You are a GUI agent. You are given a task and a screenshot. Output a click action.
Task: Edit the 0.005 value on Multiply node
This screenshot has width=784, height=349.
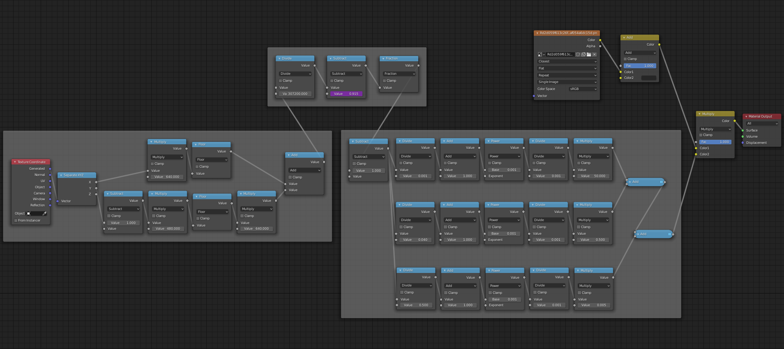pyautogui.click(x=595, y=305)
